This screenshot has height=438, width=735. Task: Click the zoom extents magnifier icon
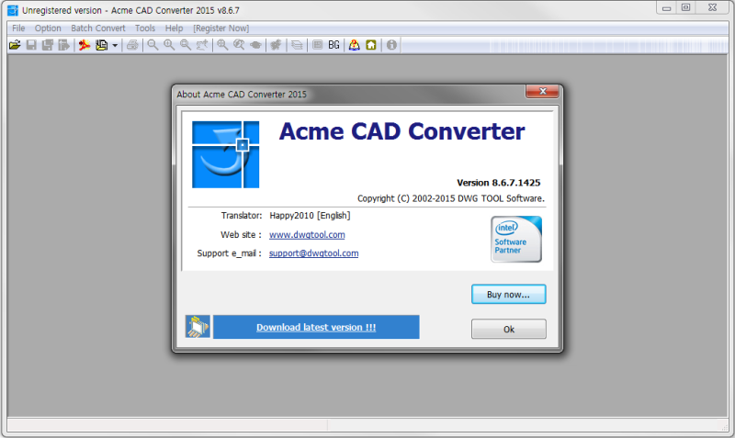pos(222,45)
